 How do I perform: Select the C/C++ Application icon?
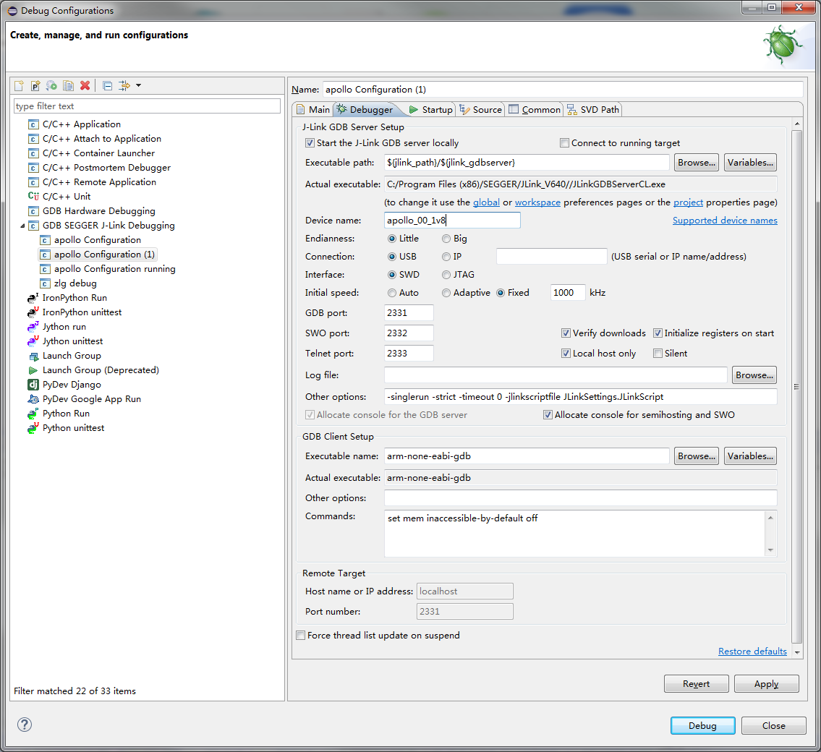click(33, 124)
